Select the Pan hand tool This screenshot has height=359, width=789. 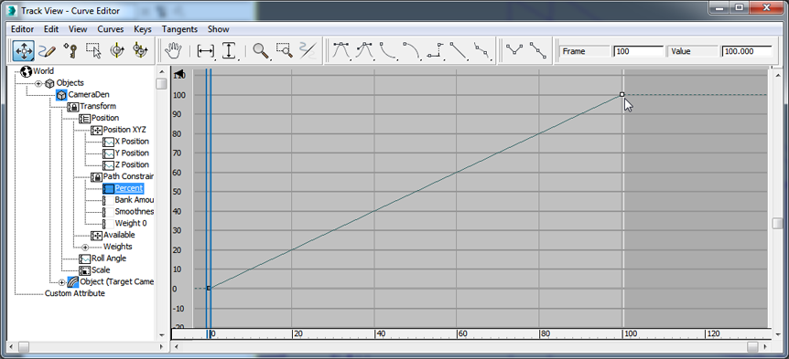[x=174, y=51]
